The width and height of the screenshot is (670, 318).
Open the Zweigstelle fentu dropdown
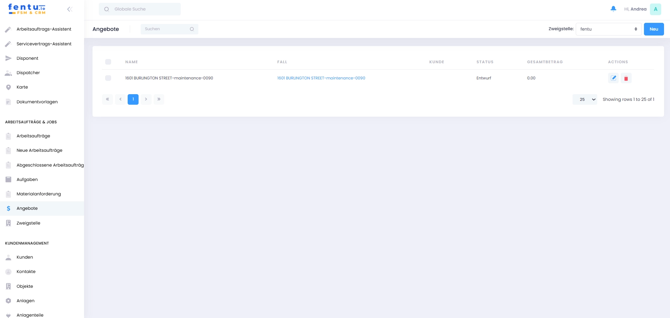click(x=608, y=29)
